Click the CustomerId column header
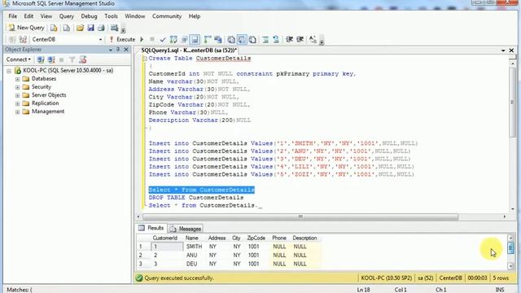 point(164,238)
